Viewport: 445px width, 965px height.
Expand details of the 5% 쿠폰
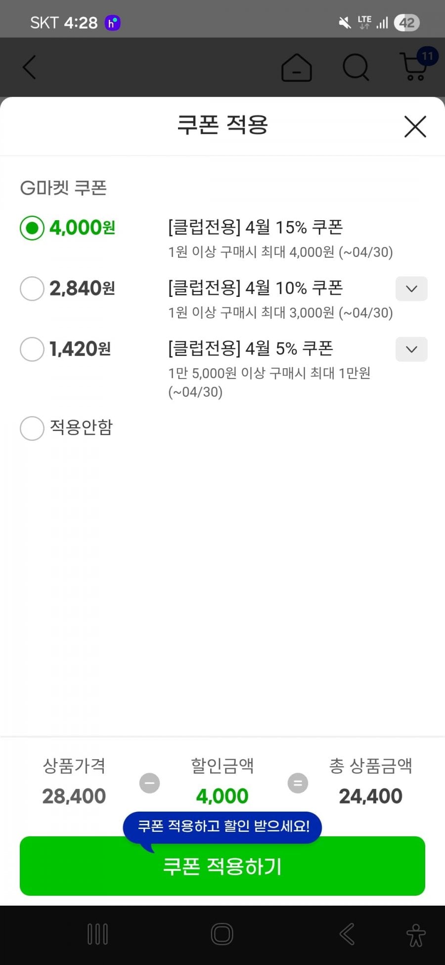[x=411, y=349]
